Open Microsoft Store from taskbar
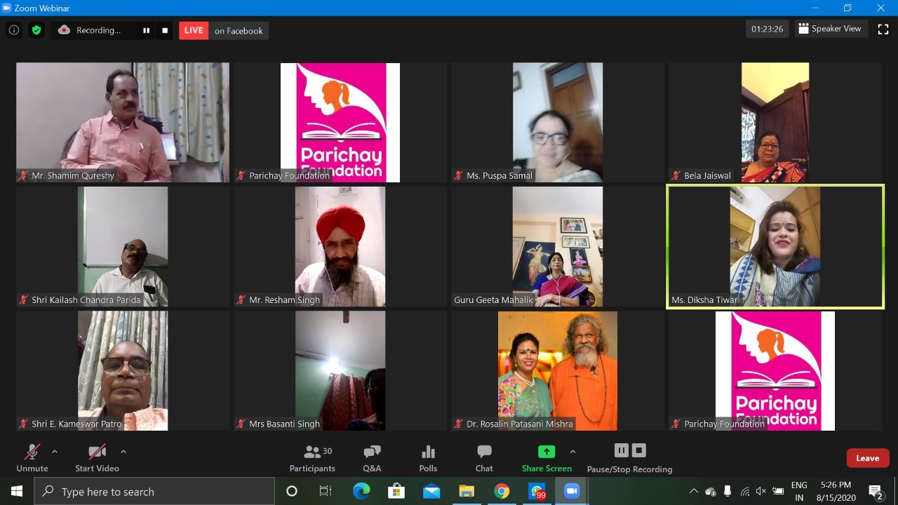898x505 pixels. coord(396,491)
